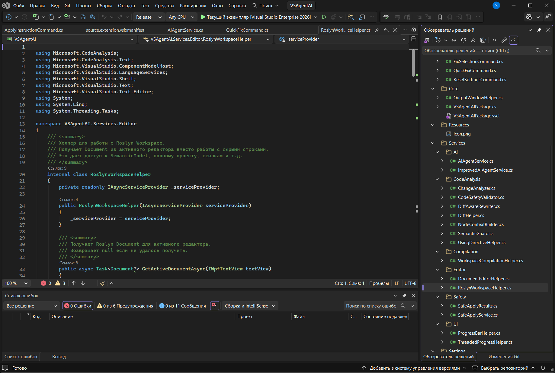This screenshot has width=555, height=373.
Task: Click the code cleanup broom icon
Action: tap(103, 283)
